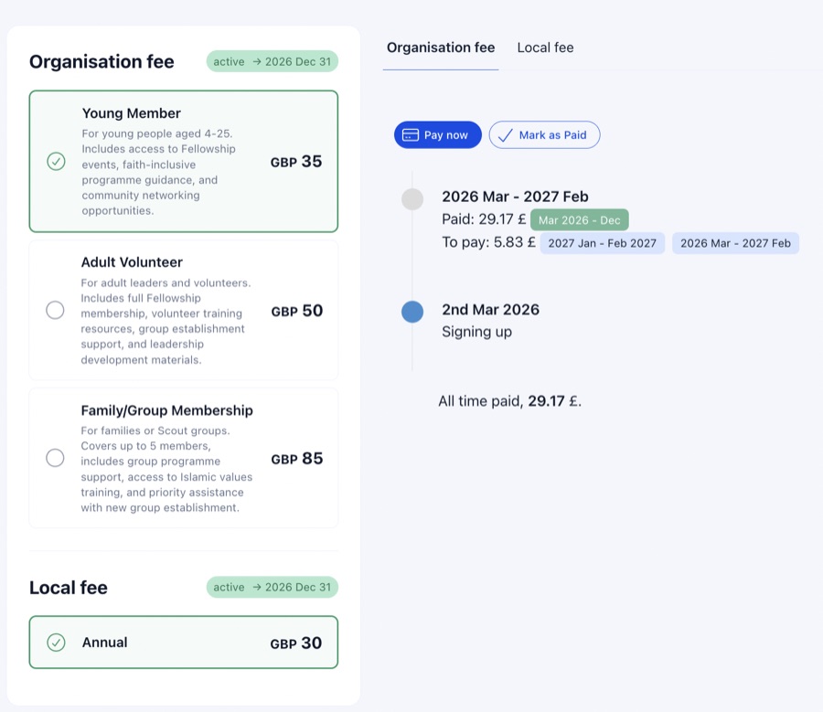Click the grey 2026 Mar - 2027 Feb timeline dot
The image size is (823, 712).
[x=412, y=198]
